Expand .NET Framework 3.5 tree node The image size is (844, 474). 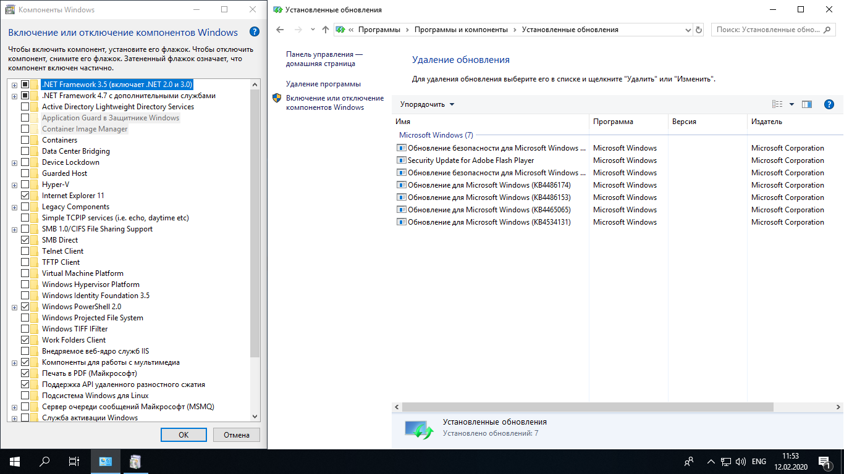click(x=14, y=85)
